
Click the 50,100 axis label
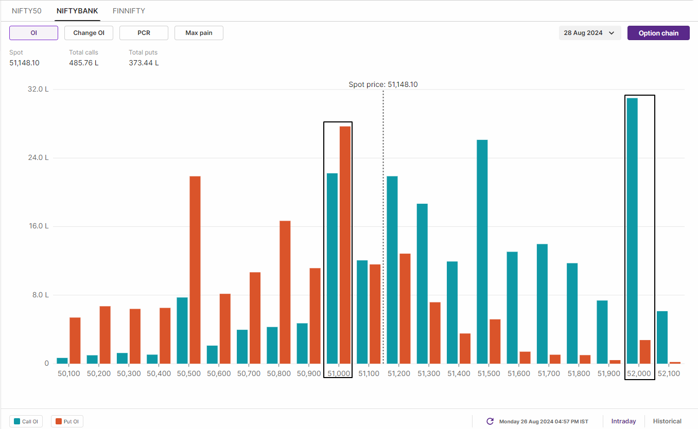pyautogui.click(x=68, y=373)
